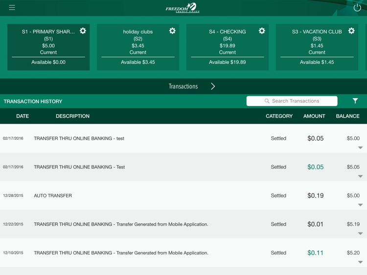This screenshot has width=367, height=275.
Task: Tap the power logout icon
Action: (x=357, y=7)
